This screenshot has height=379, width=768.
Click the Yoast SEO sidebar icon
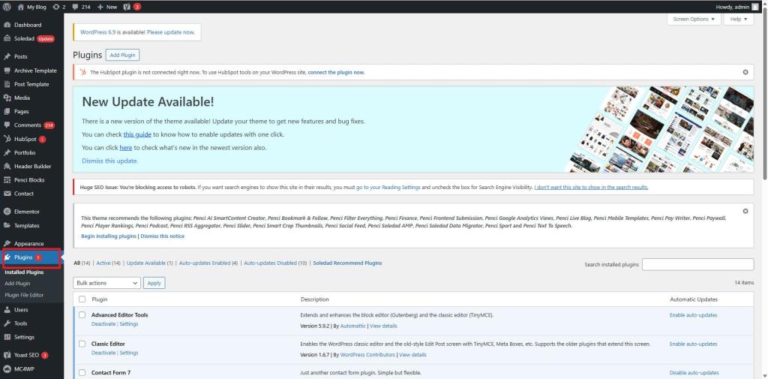[7, 356]
